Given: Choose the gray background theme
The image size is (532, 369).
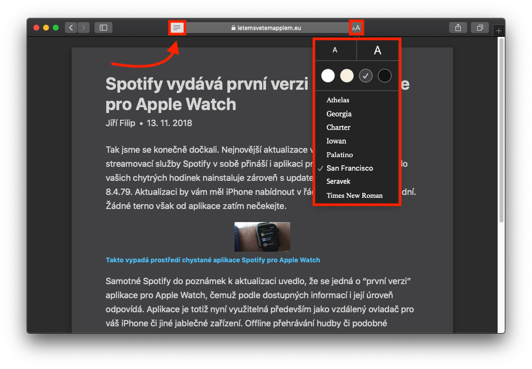Looking at the screenshot, I should pyautogui.click(x=366, y=75).
